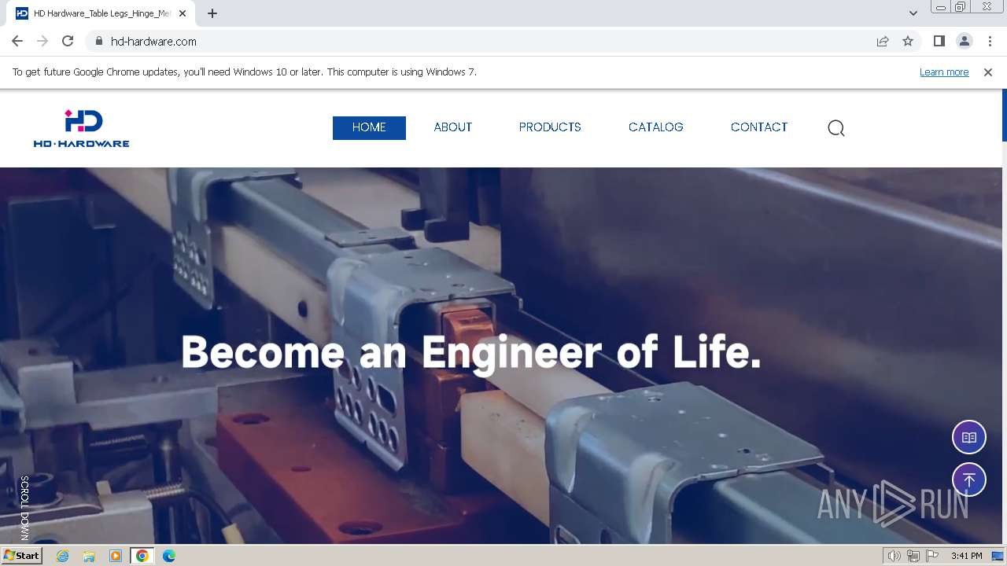
Task: Open the Chrome profile avatar
Action: (x=964, y=41)
